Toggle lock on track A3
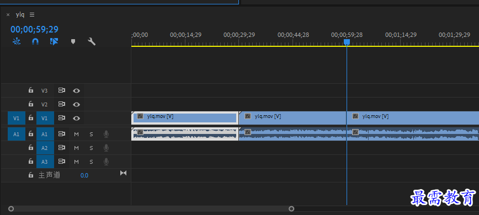Image resolution: width=479 pixels, height=215 pixels. (30, 162)
